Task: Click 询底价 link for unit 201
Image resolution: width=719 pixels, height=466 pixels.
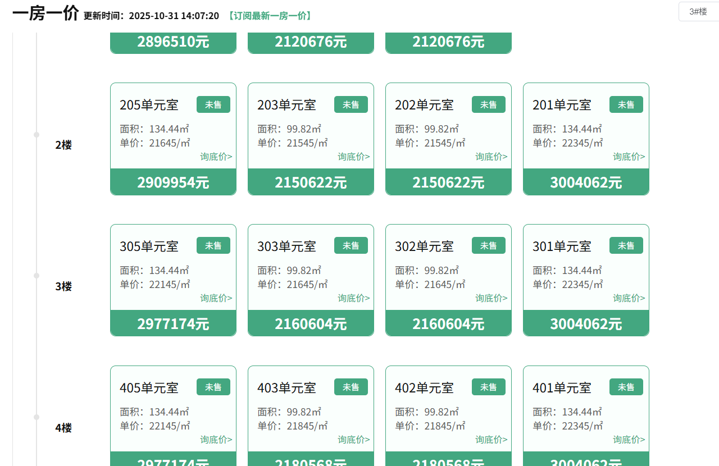Action: [x=629, y=157]
